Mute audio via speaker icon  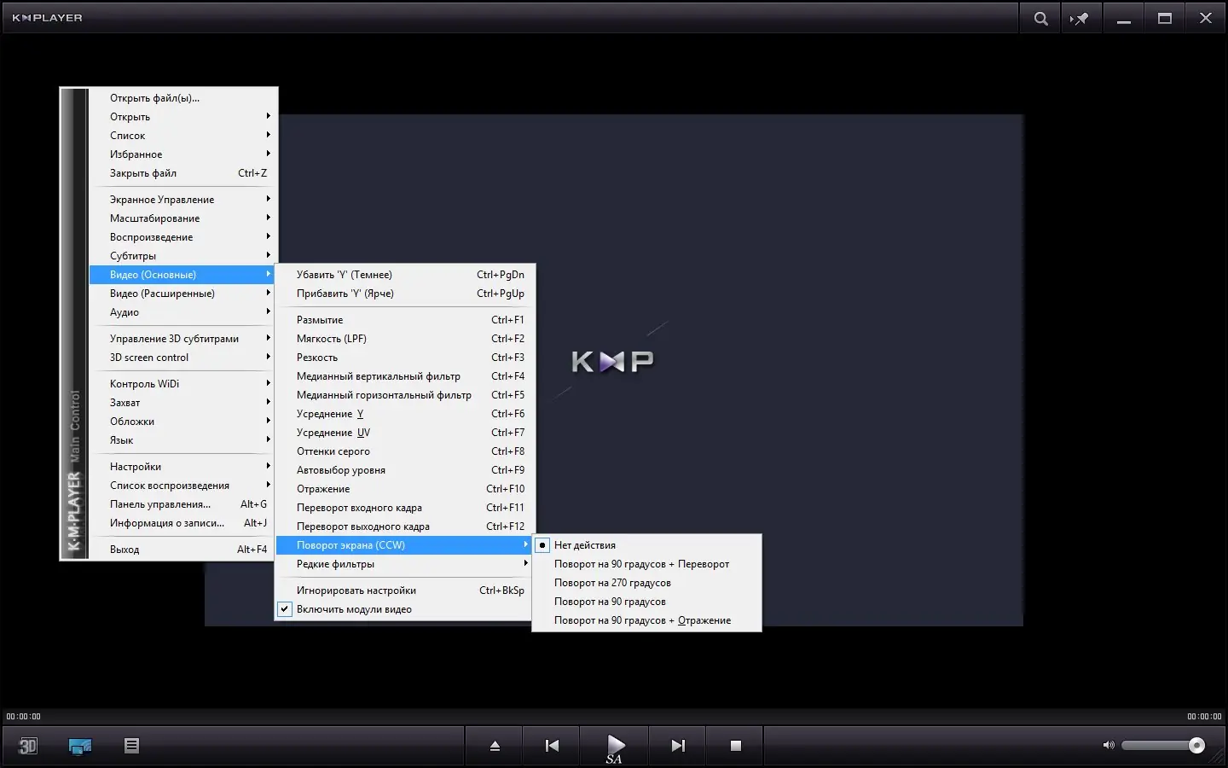coord(1109,745)
